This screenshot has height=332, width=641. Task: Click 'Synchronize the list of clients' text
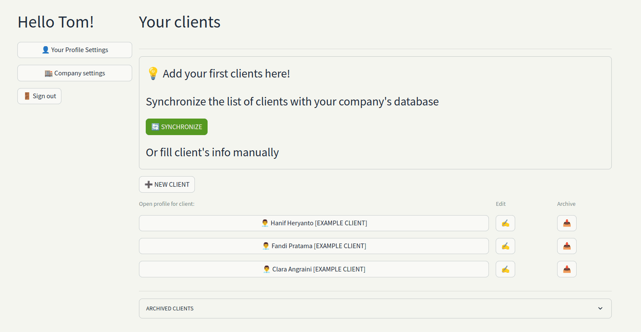click(292, 102)
